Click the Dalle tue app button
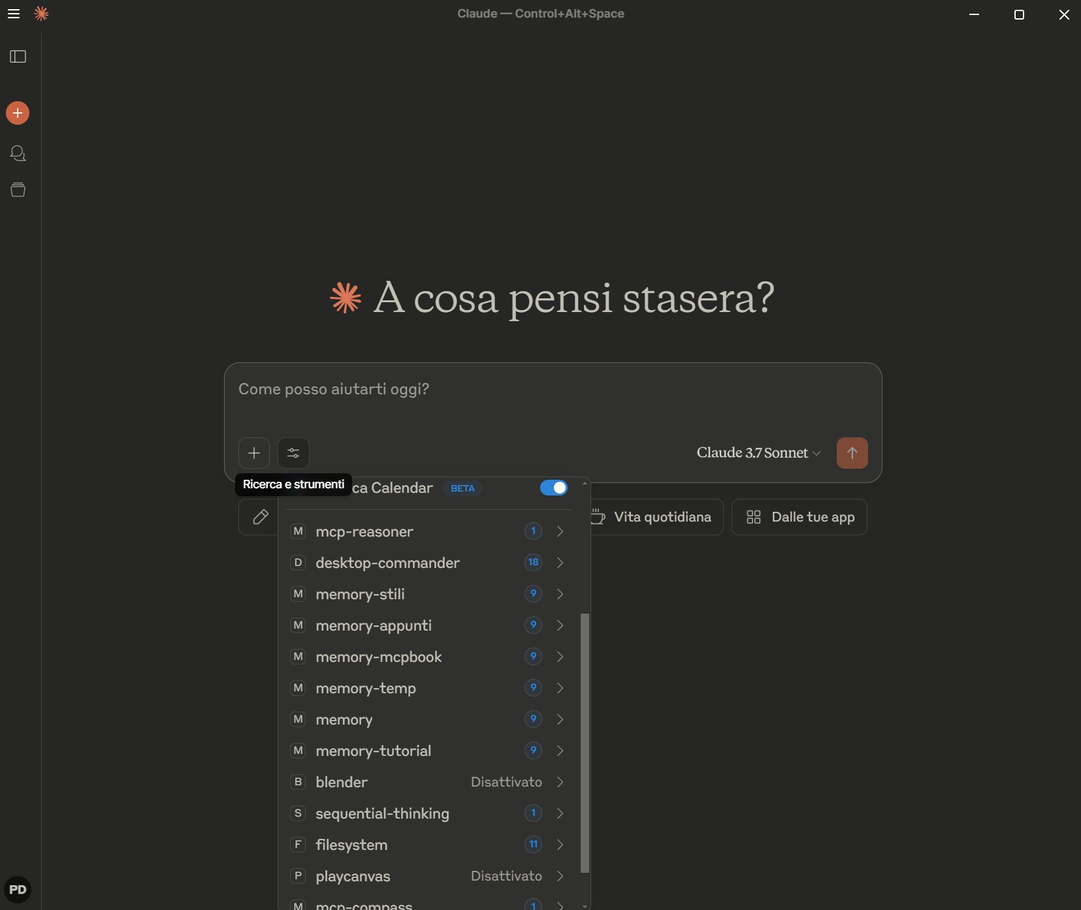 pyautogui.click(x=799, y=517)
